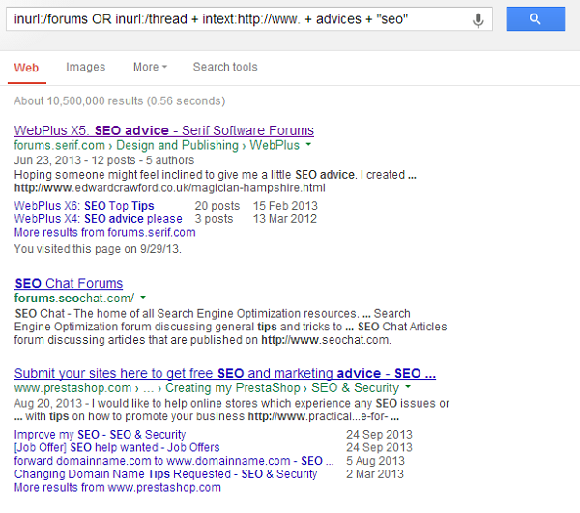The width and height of the screenshot is (580, 513).
Task: Click the About 10,500,000 results text
Action: pyautogui.click(x=120, y=100)
